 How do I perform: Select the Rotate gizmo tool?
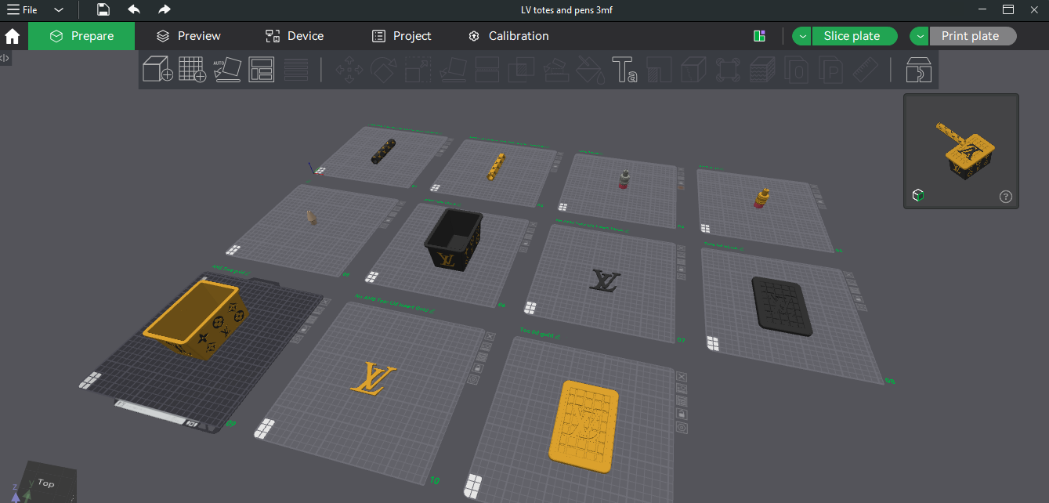tap(383, 70)
